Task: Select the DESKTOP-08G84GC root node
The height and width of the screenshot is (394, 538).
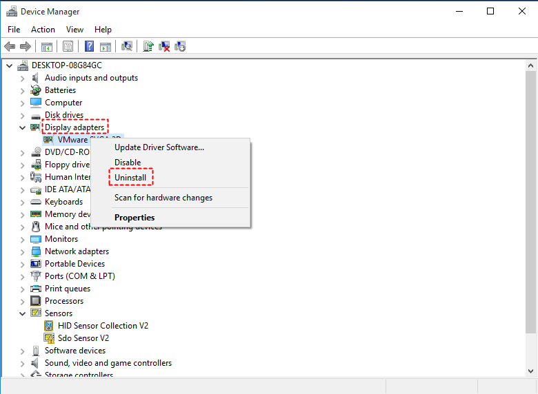Action: click(x=66, y=65)
